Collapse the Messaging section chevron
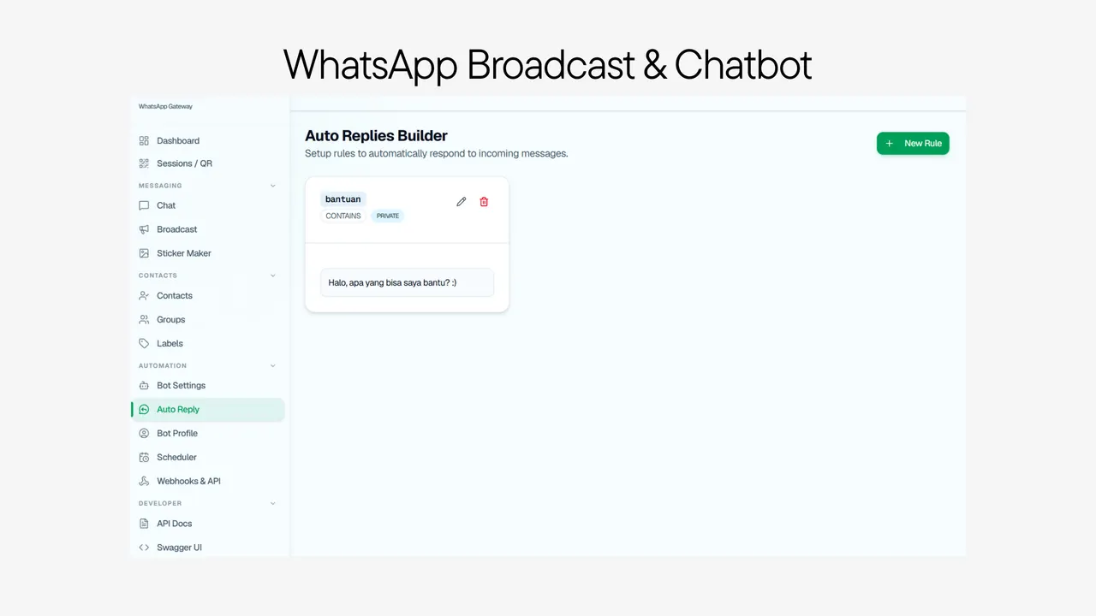This screenshot has height=616, width=1096. pyautogui.click(x=273, y=186)
